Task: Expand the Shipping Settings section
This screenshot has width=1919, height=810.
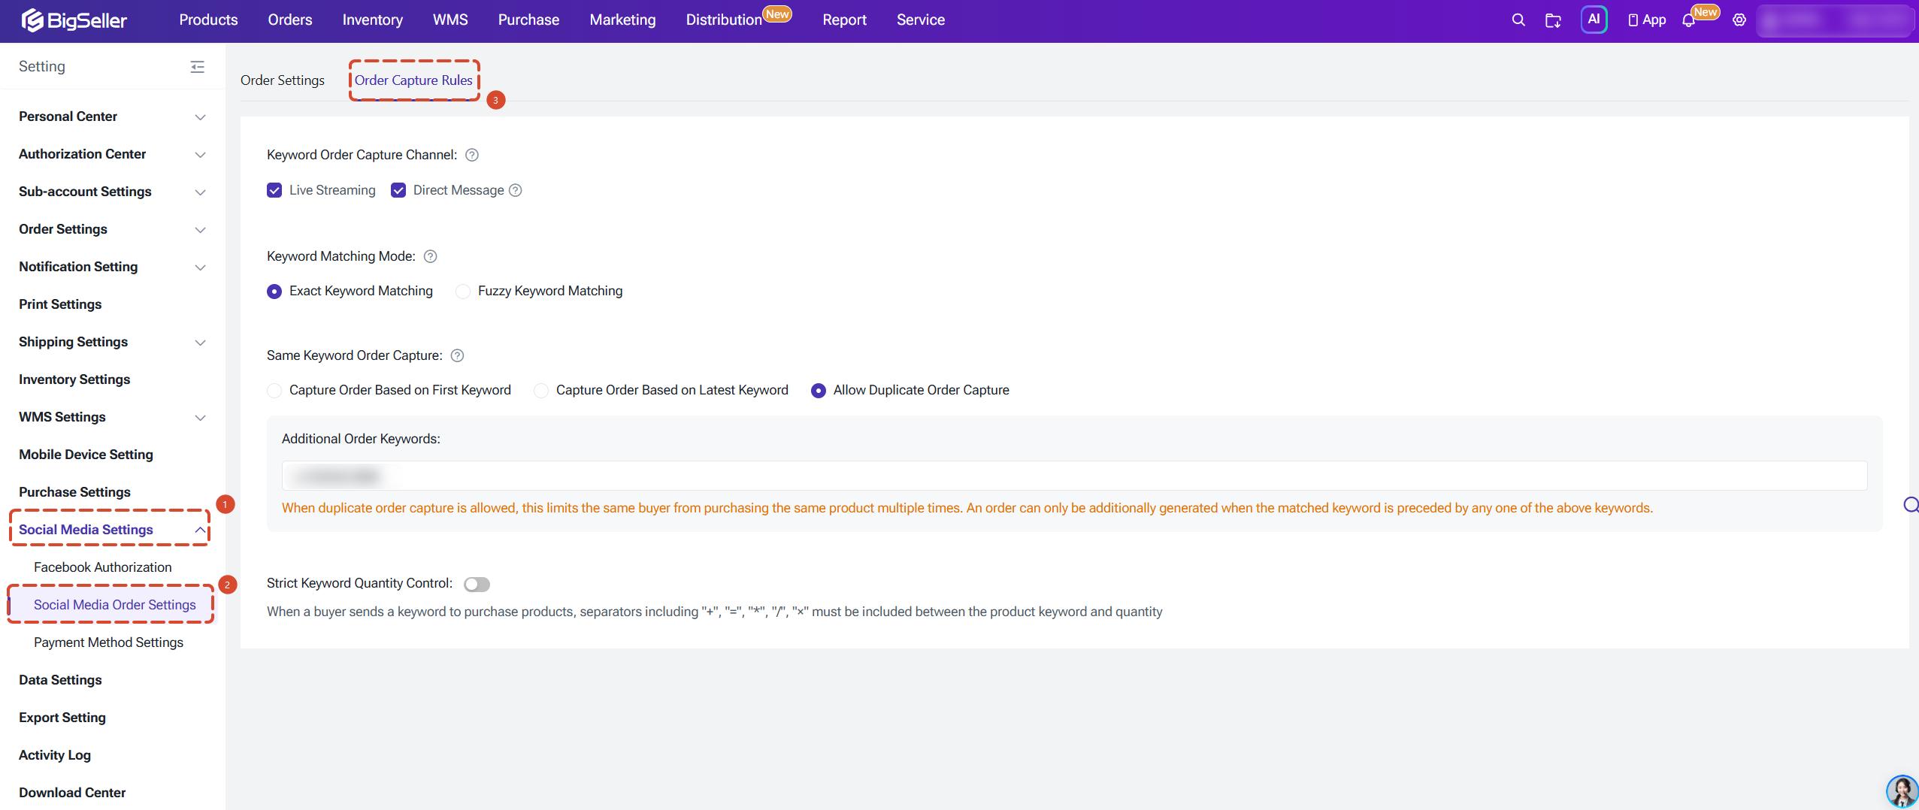Action: point(112,342)
